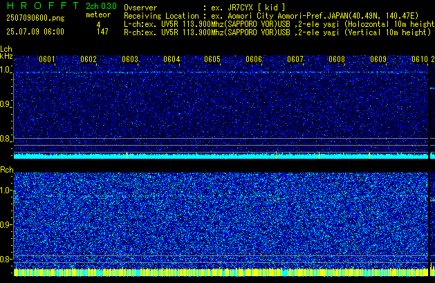
Task: Click time marker 0607
Action: [295, 59]
